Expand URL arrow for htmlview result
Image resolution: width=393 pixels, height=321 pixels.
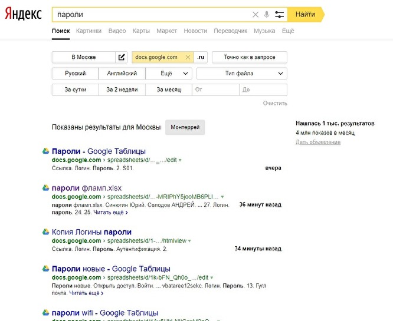tap(189, 241)
